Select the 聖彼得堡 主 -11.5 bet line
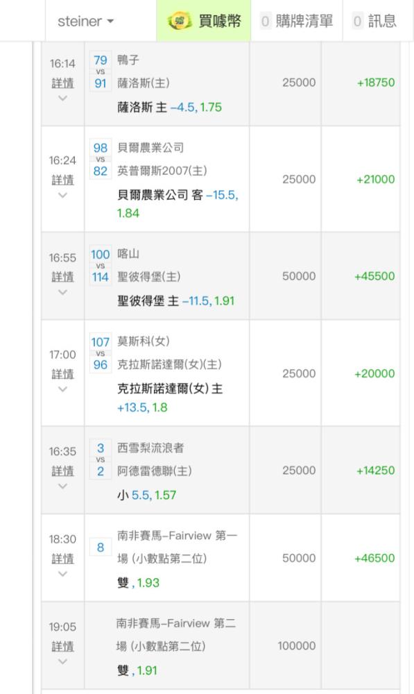The image size is (414, 694). pos(175,301)
